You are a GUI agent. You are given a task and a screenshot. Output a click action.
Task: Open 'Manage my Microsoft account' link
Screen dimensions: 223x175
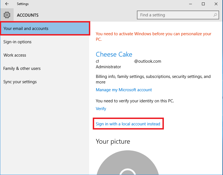tap(124, 90)
